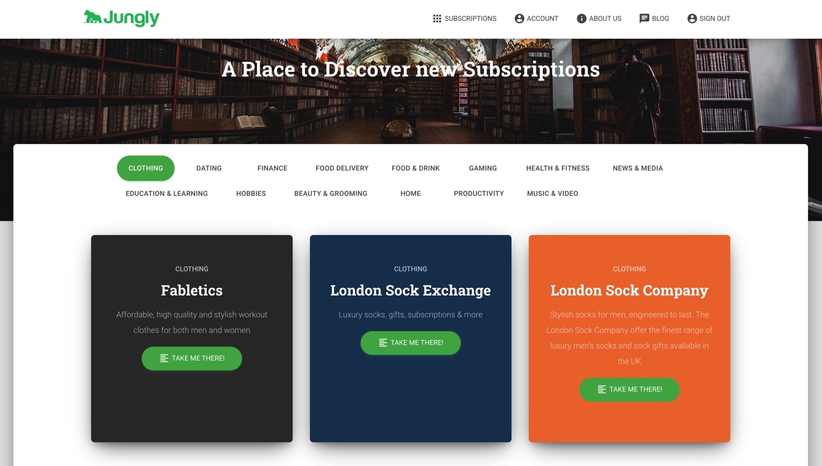Switch to the GAMING category
This screenshot has height=466, width=822.
point(483,168)
